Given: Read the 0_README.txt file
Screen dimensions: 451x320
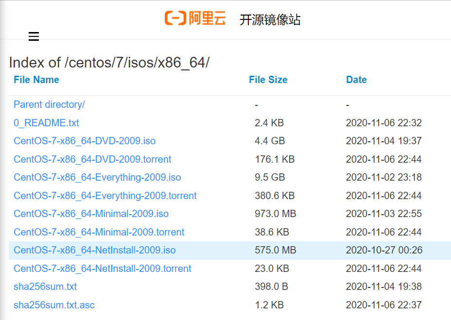Looking at the screenshot, I should pyautogui.click(x=46, y=123).
